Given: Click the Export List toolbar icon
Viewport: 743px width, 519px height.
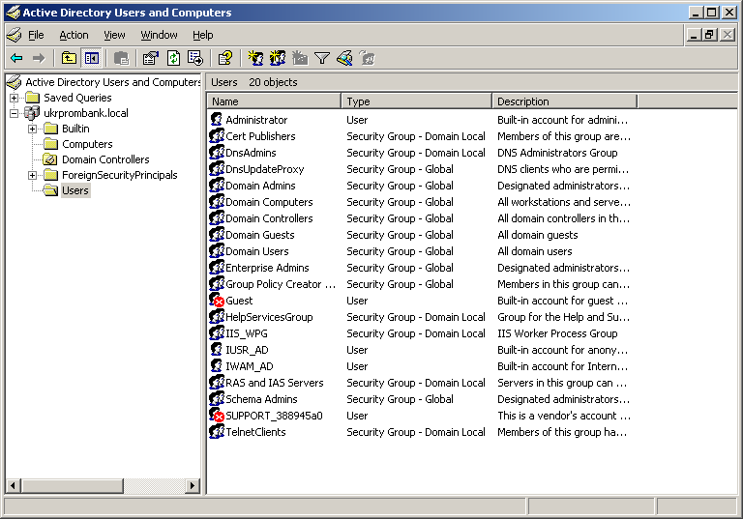Looking at the screenshot, I should point(195,58).
